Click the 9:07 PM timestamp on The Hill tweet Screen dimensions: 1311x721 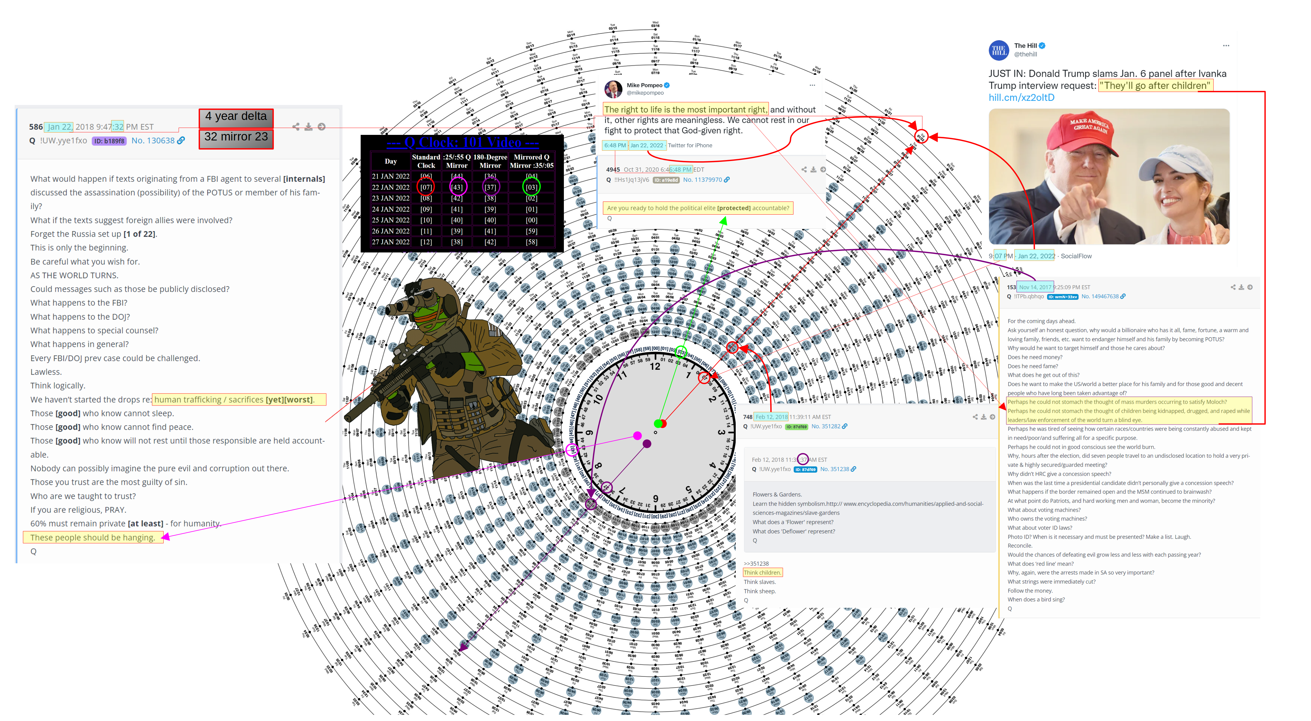[x=1000, y=256]
